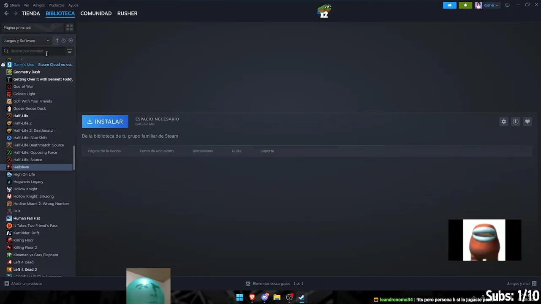Open the Guías link
This screenshot has height=304, width=541.
(x=237, y=151)
